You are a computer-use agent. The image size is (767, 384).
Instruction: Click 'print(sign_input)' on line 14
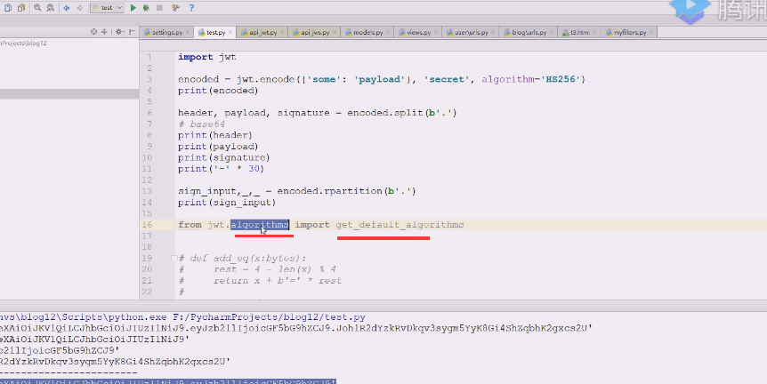point(227,203)
